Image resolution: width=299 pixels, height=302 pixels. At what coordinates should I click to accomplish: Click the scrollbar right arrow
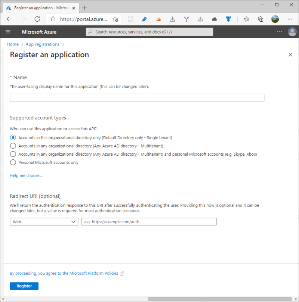point(296,299)
